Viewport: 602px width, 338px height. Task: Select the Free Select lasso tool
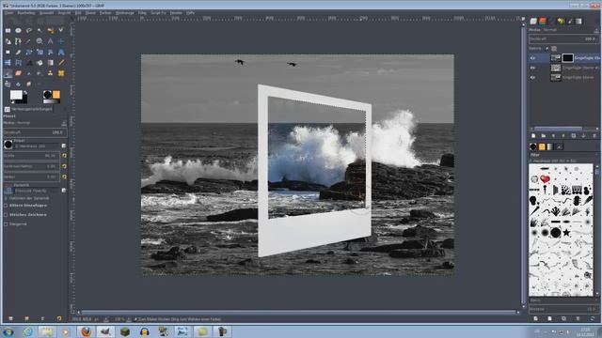(29, 30)
